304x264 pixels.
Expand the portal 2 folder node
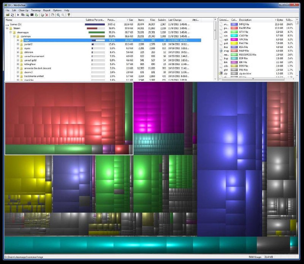coord(18,44)
